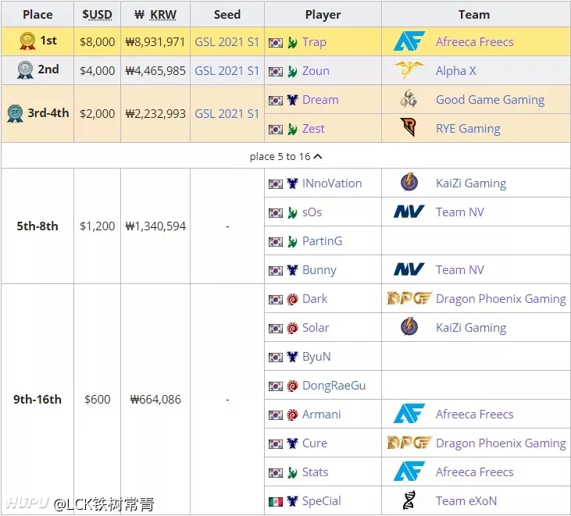The image size is (571, 516).
Task: Open sOs player link
Action: tap(312, 212)
